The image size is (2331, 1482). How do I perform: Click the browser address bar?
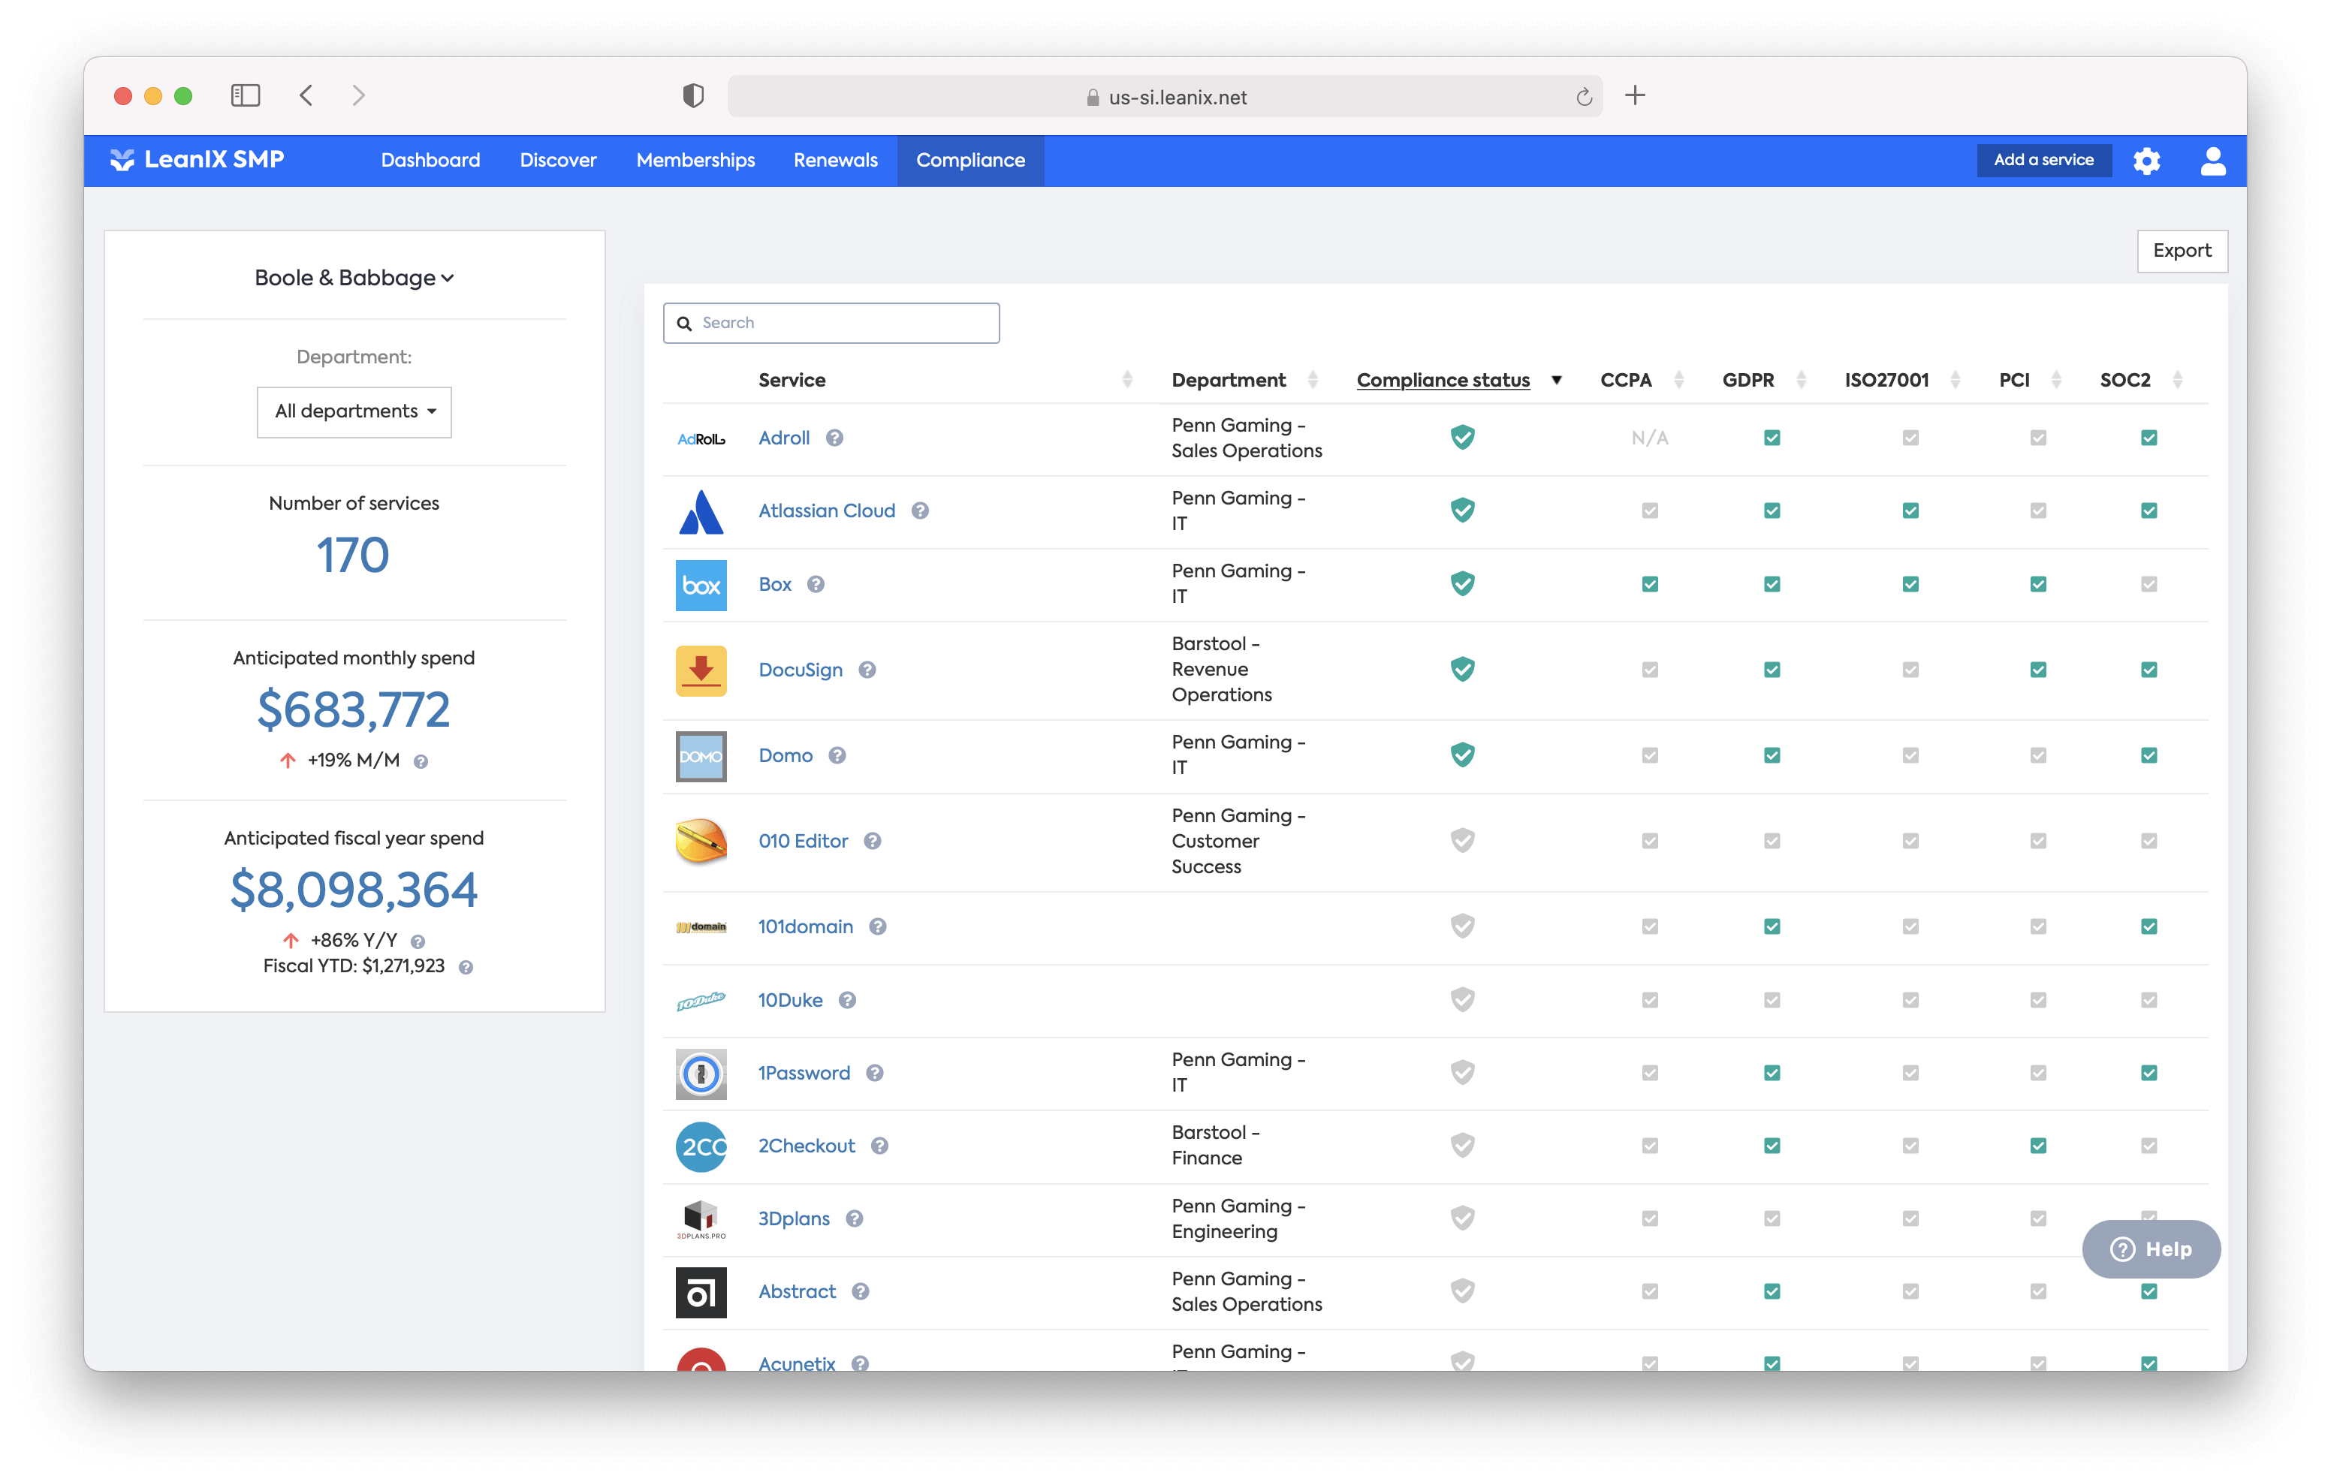1165,97
